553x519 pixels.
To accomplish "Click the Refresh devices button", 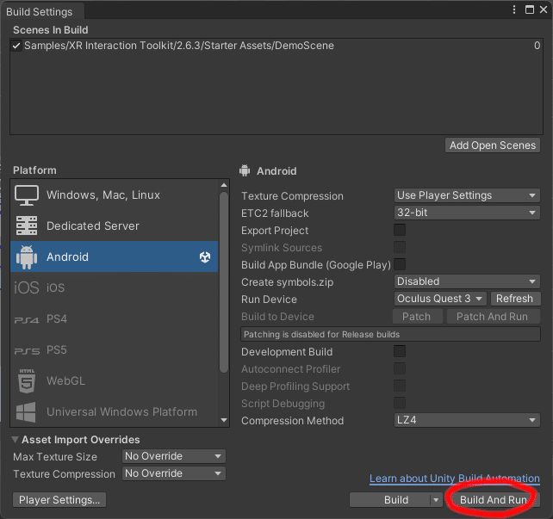I will click(514, 299).
